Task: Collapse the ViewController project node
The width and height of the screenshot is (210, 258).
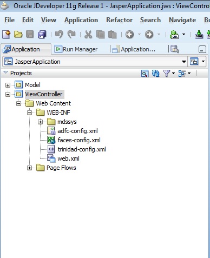Action: pos(8,94)
